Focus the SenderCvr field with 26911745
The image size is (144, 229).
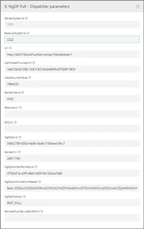pos(72,158)
